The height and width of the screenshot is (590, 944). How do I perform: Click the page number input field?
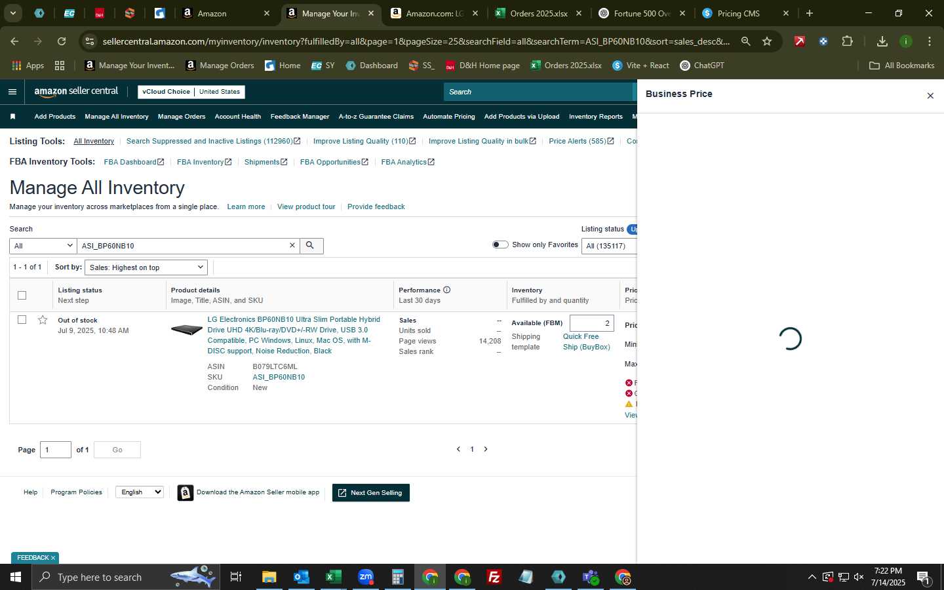pos(56,450)
